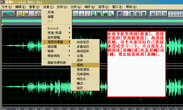Select 简易混响... effect
This screenshot has width=183, height=110.
[x=85, y=70]
